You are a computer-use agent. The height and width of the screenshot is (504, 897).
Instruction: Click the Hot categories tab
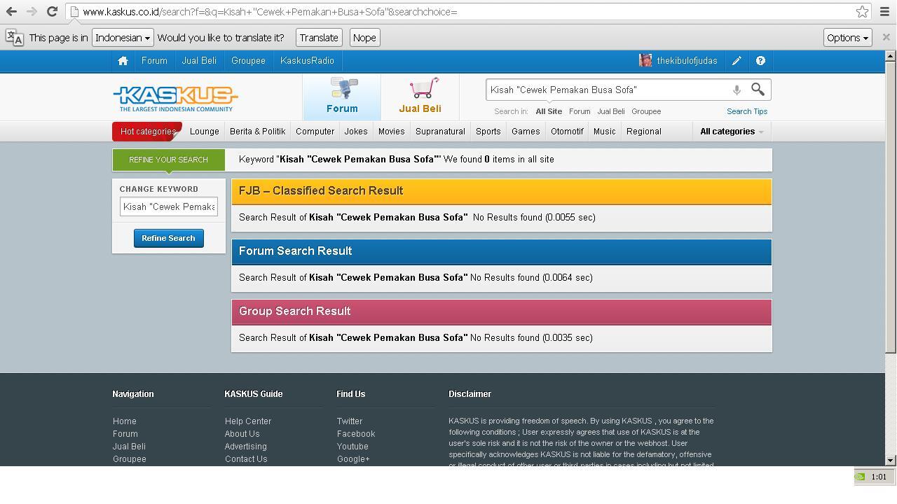147,132
